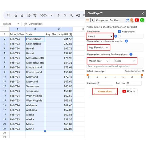Select the paint format tool
This screenshot has height=148, width=146.
click(35, 15)
